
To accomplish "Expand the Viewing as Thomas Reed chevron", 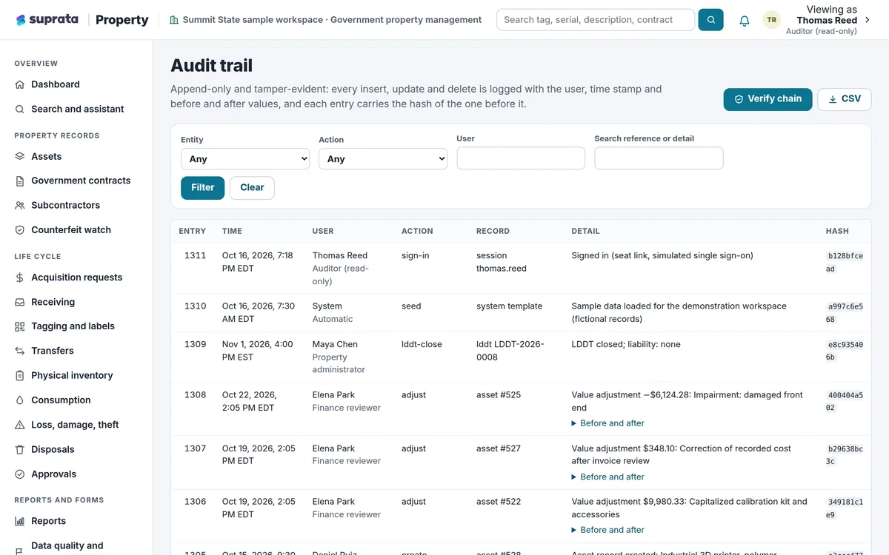I will coord(868,20).
